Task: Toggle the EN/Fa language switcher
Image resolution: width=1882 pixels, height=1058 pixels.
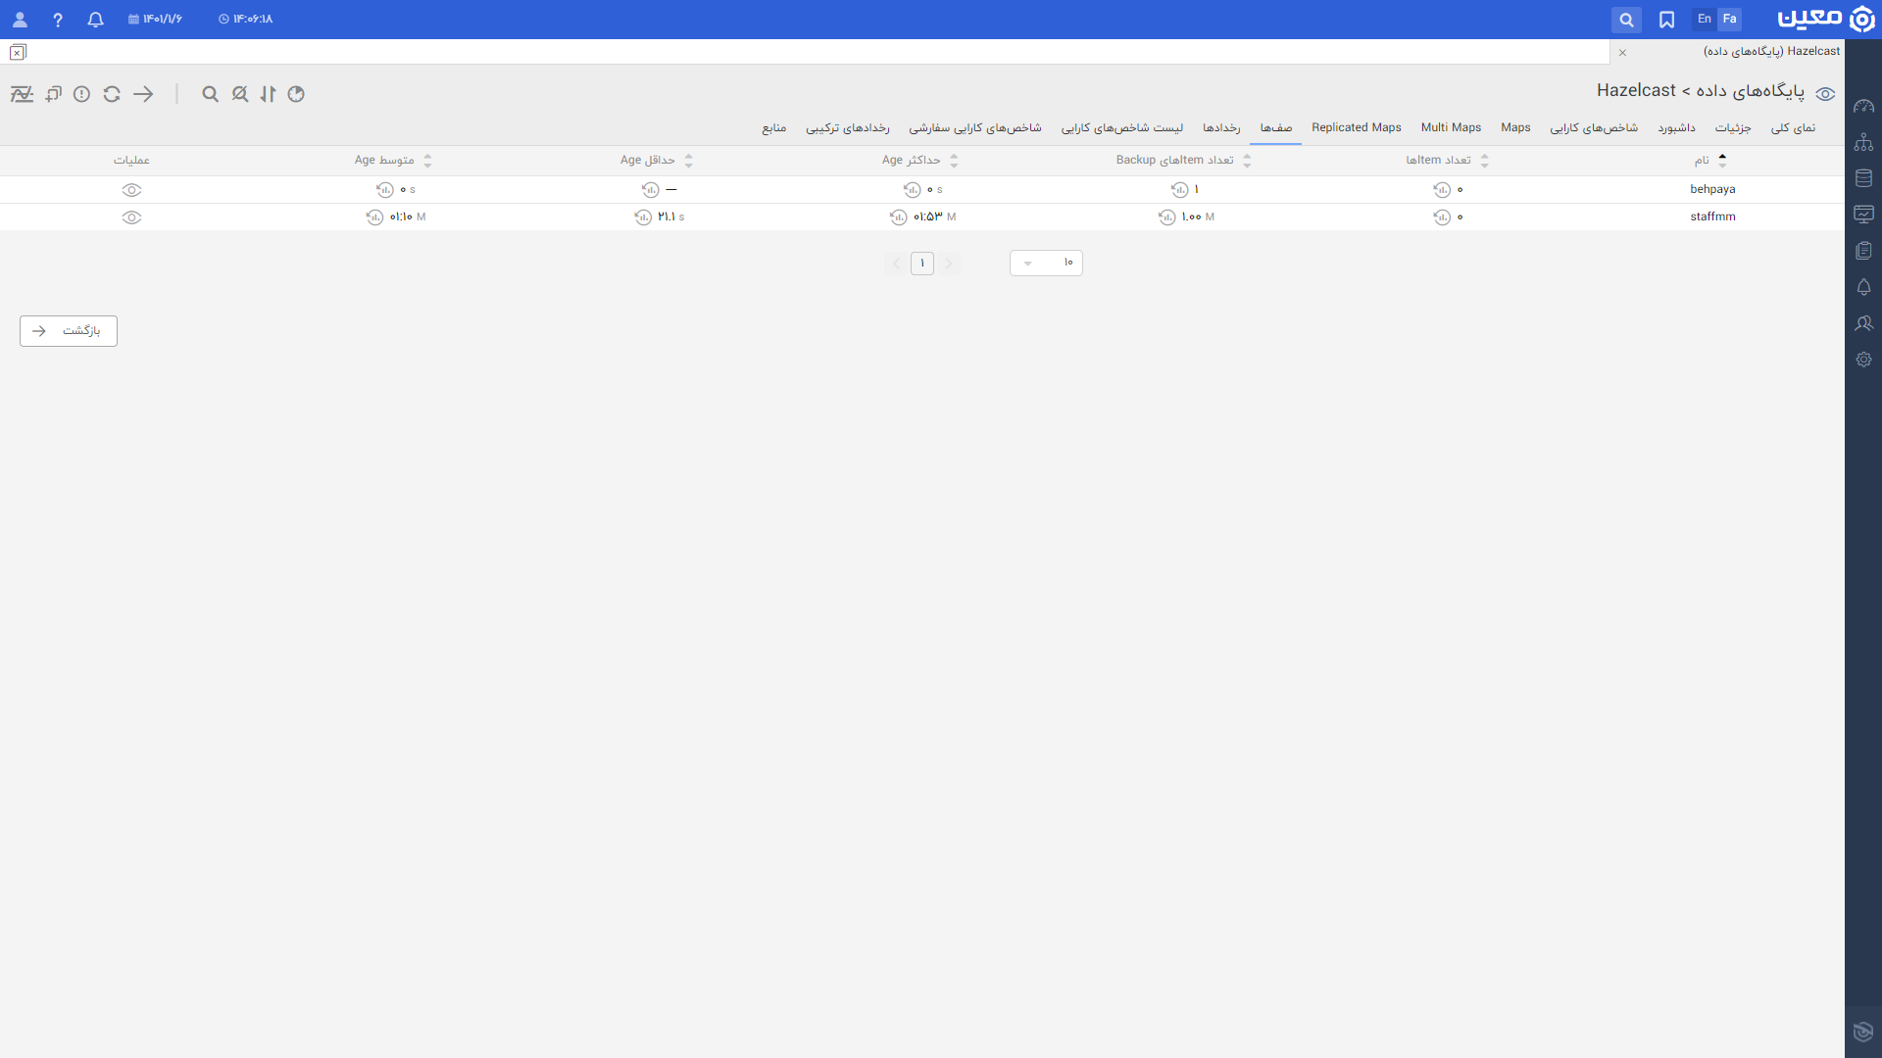Action: [x=1704, y=18]
